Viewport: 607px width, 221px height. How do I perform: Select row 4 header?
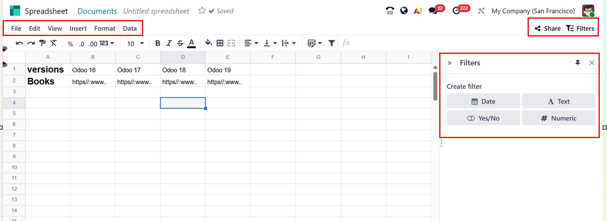14,102
